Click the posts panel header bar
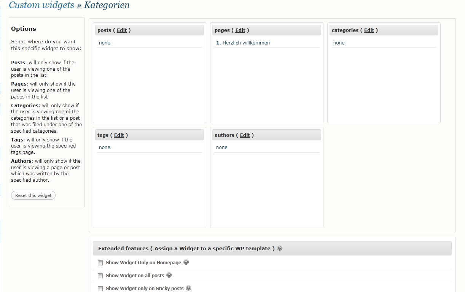This screenshot has height=292, width=465. click(150, 30)
